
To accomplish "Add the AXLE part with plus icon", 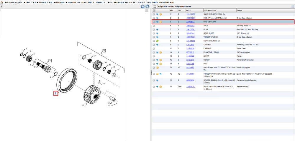I will pyautogui.click(x=154, y=26).
